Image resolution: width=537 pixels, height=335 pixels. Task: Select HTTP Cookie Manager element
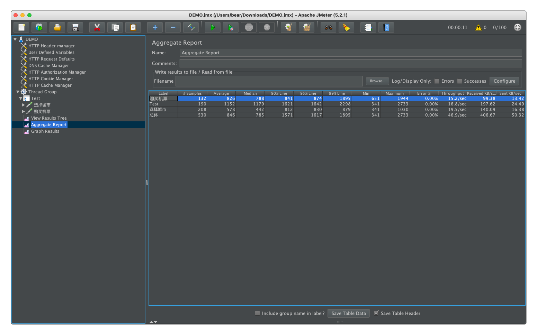click(51, 79)
